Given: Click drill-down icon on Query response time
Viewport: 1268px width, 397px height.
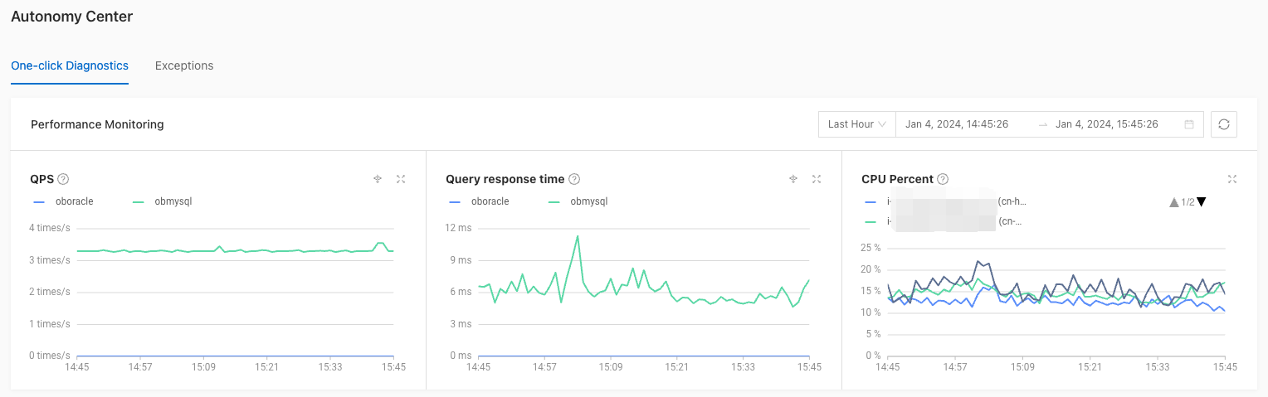Looking at the screenshot, I should (793, 179).
